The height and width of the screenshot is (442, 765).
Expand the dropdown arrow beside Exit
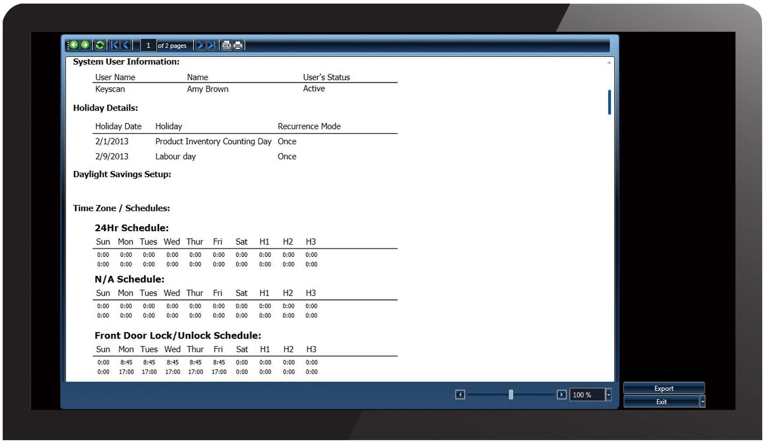(x=702, y=401)
